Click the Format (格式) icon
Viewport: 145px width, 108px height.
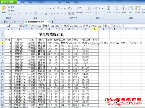(130, 8)
